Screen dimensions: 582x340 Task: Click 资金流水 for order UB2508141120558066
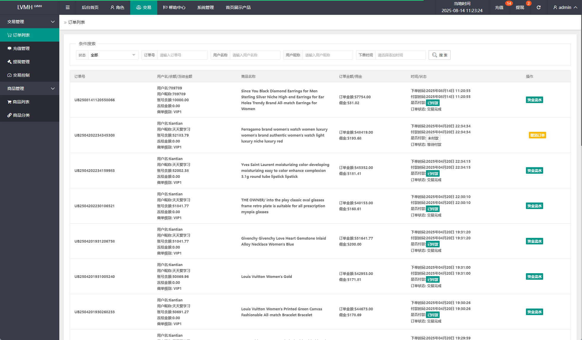534,100
